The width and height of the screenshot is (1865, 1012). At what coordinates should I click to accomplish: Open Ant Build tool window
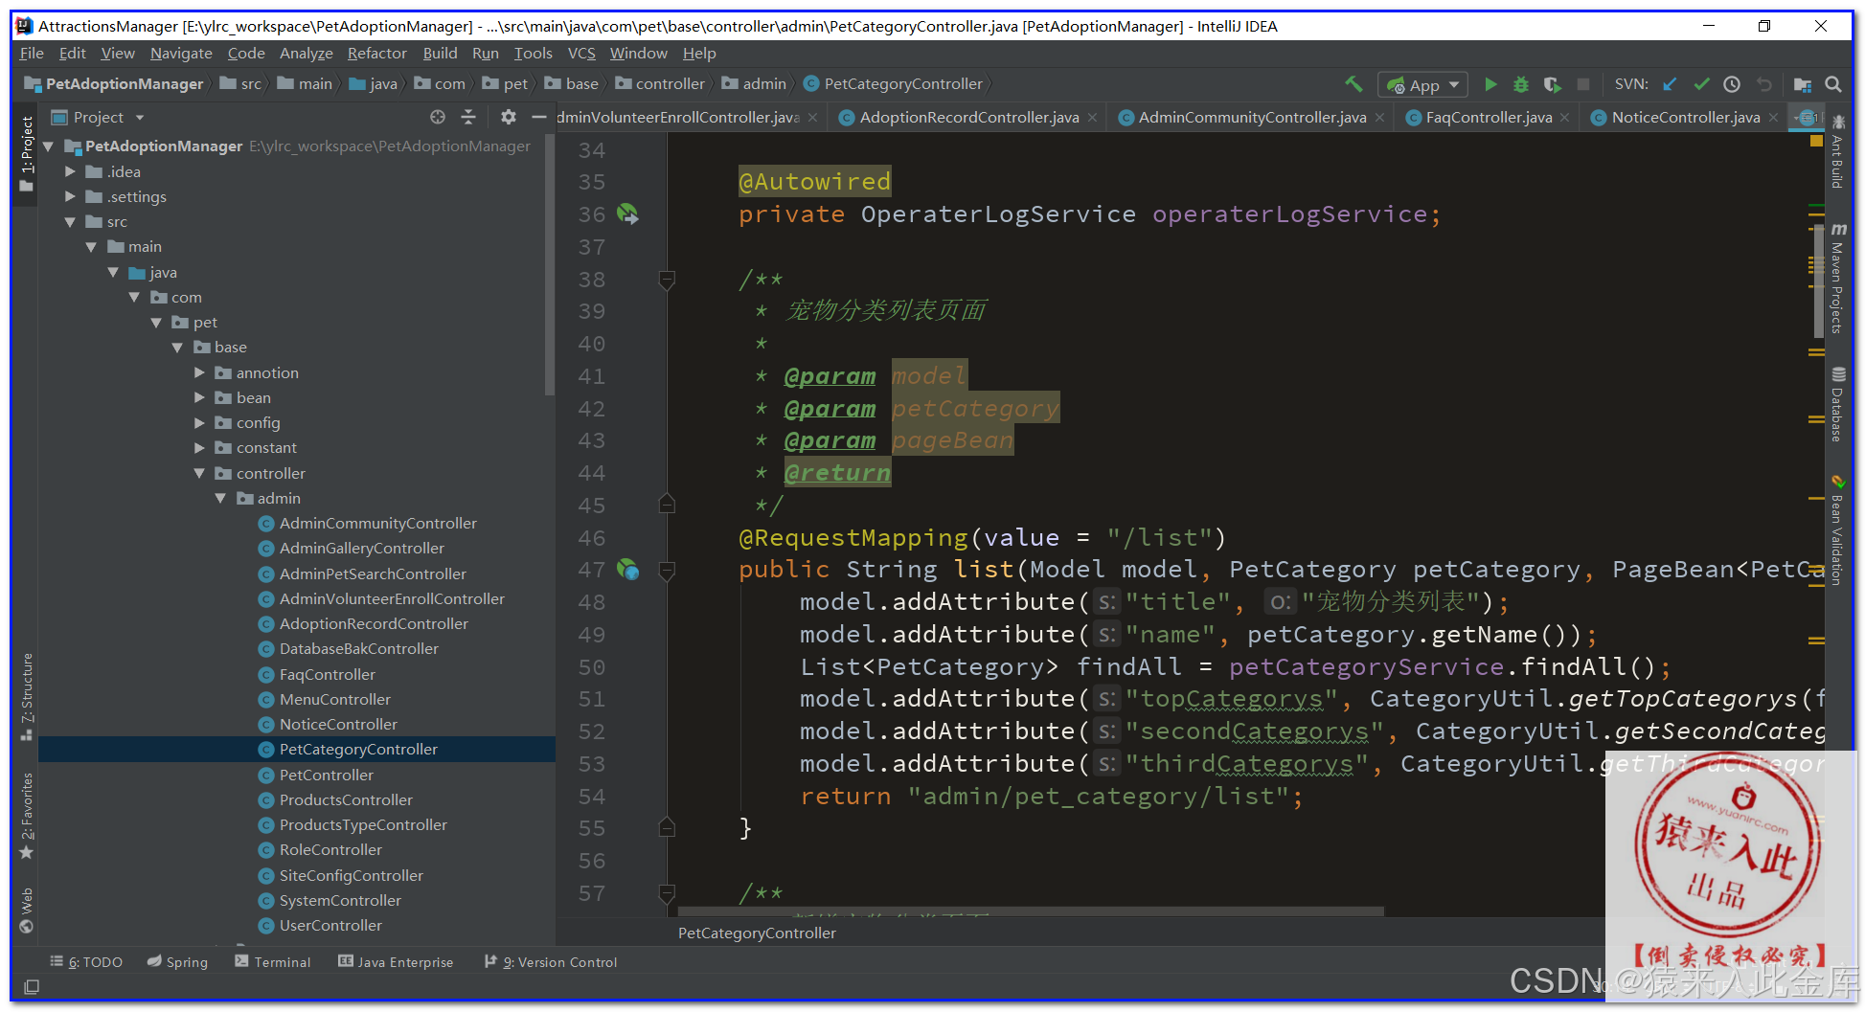tap(1837, 150)
